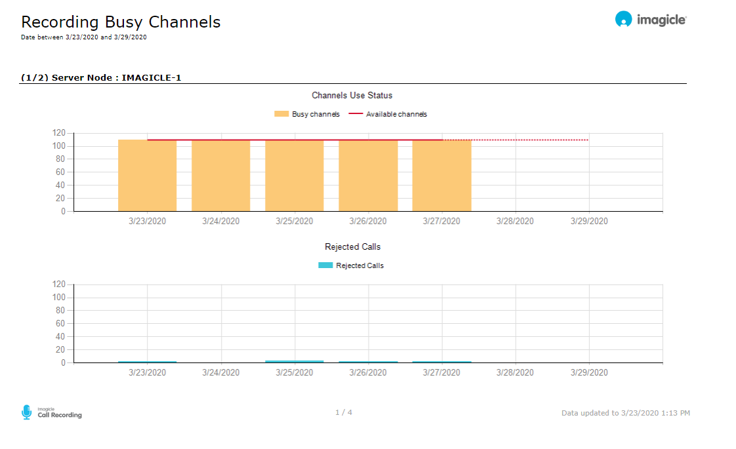Click the 3/29/2020 label under Rejected Calls
This screenshot has height=449, width=736.
tap(589, 372)
